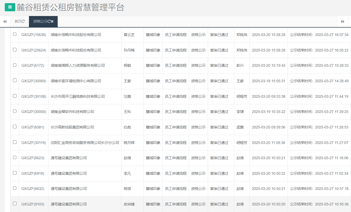Check the checkbox for row GXGZF(9103)
Viewport: 351px width, 212px height.
click(x=15, y=204)
